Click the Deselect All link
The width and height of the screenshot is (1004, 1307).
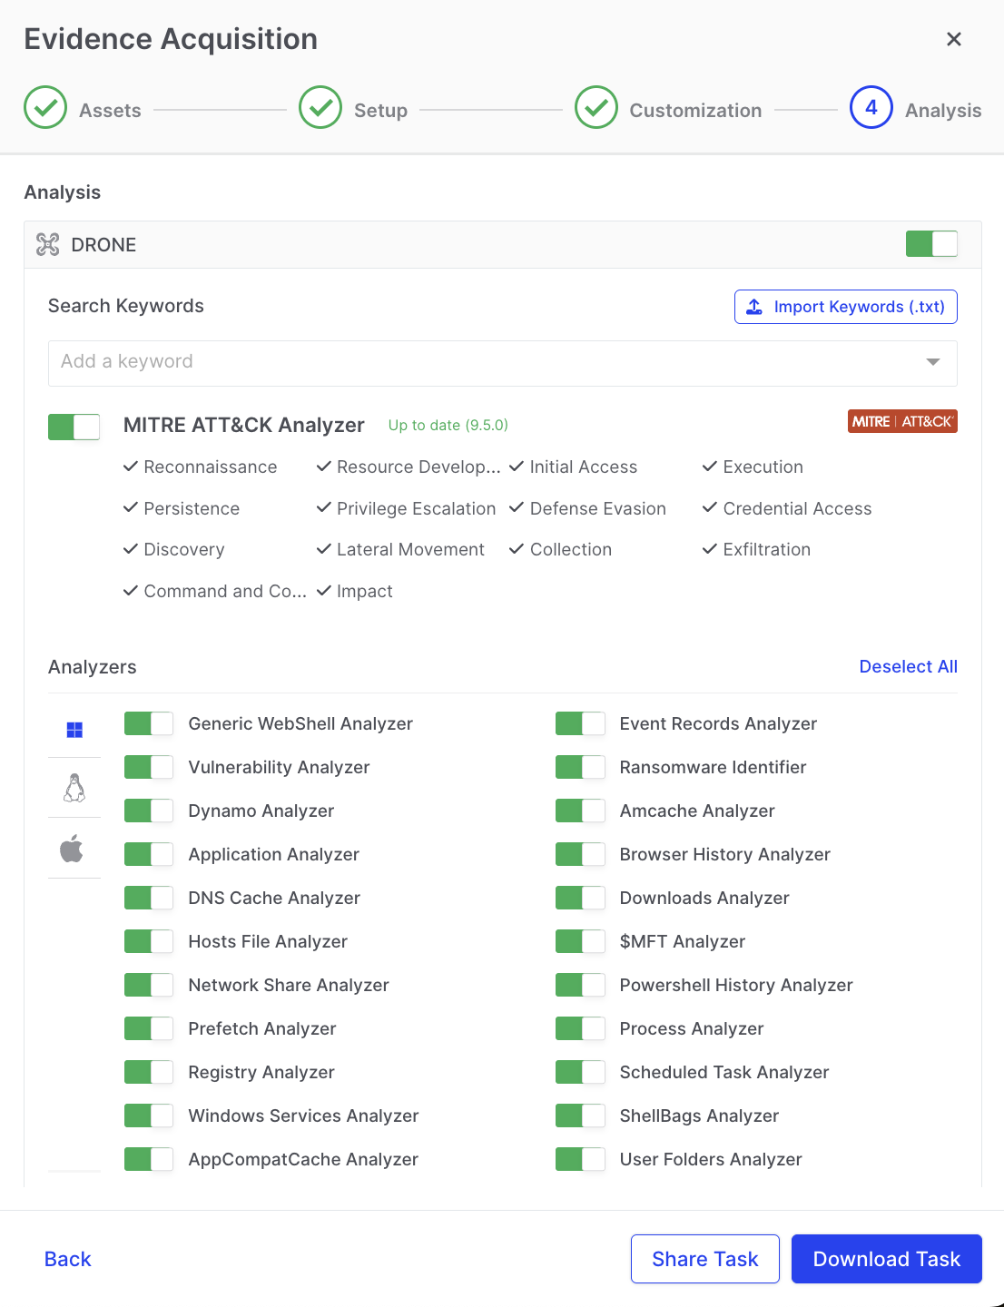(908, 666)
